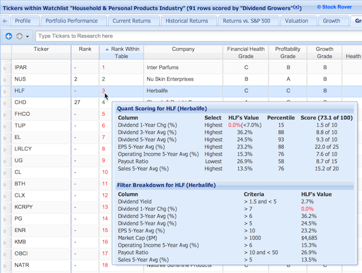Image resolution: width=362 pixels, height=273 pixels.
Task: Select the KCRPY ticker cell
Action: [x=41, y=207]
